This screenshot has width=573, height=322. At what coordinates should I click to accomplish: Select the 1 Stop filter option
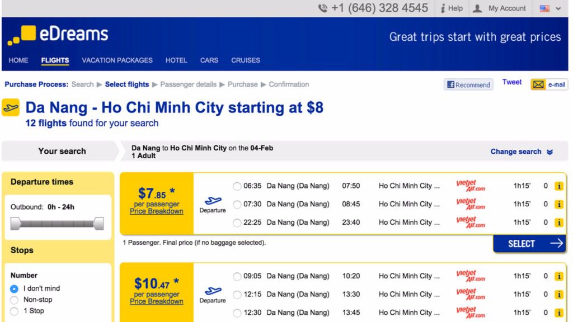tap(14, 311)
